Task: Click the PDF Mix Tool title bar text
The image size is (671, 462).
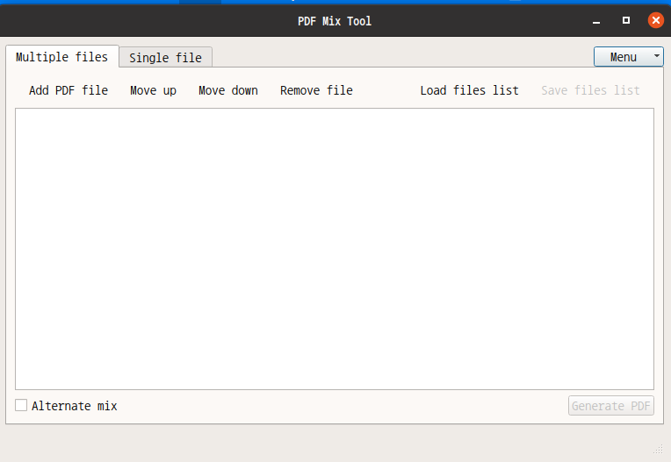Action: [x=335, y=20]
